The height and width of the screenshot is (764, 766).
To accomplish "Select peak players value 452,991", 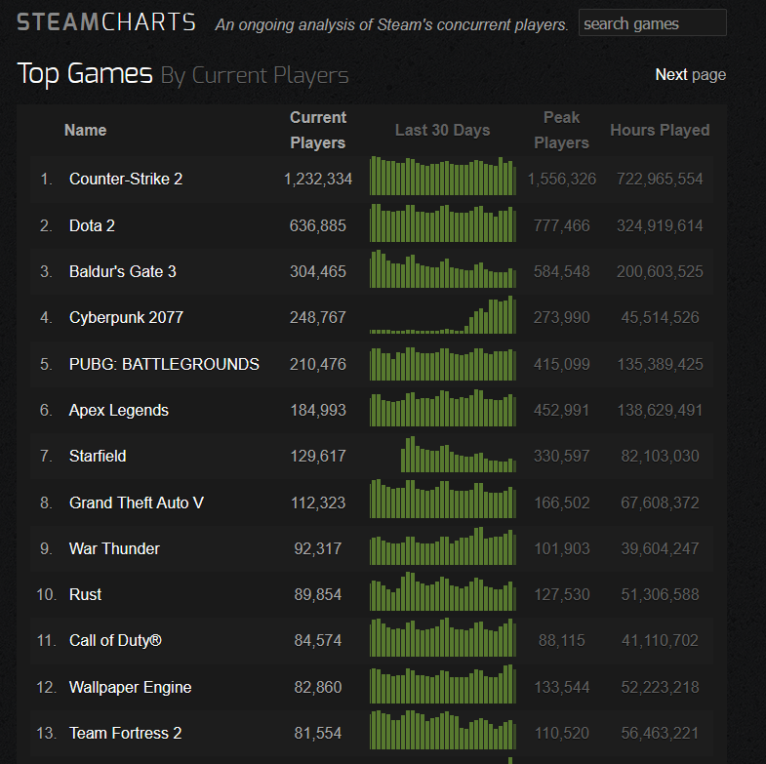I will pyautogui.click(x=562, y=411).
